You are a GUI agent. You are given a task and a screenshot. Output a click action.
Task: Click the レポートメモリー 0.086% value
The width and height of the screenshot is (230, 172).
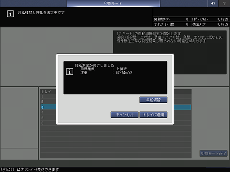pyautogui.click(x=222, y=20)
